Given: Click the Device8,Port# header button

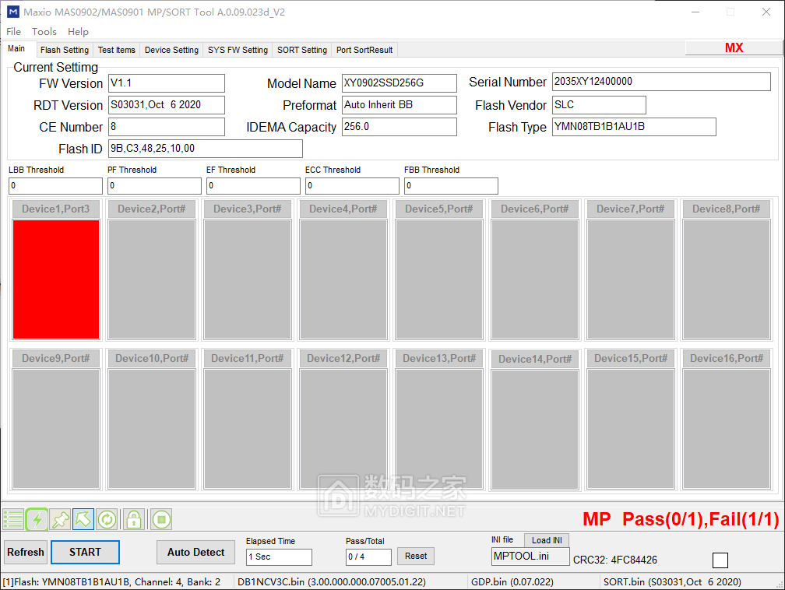Looking at the screenshot, I should coord(727,209).
